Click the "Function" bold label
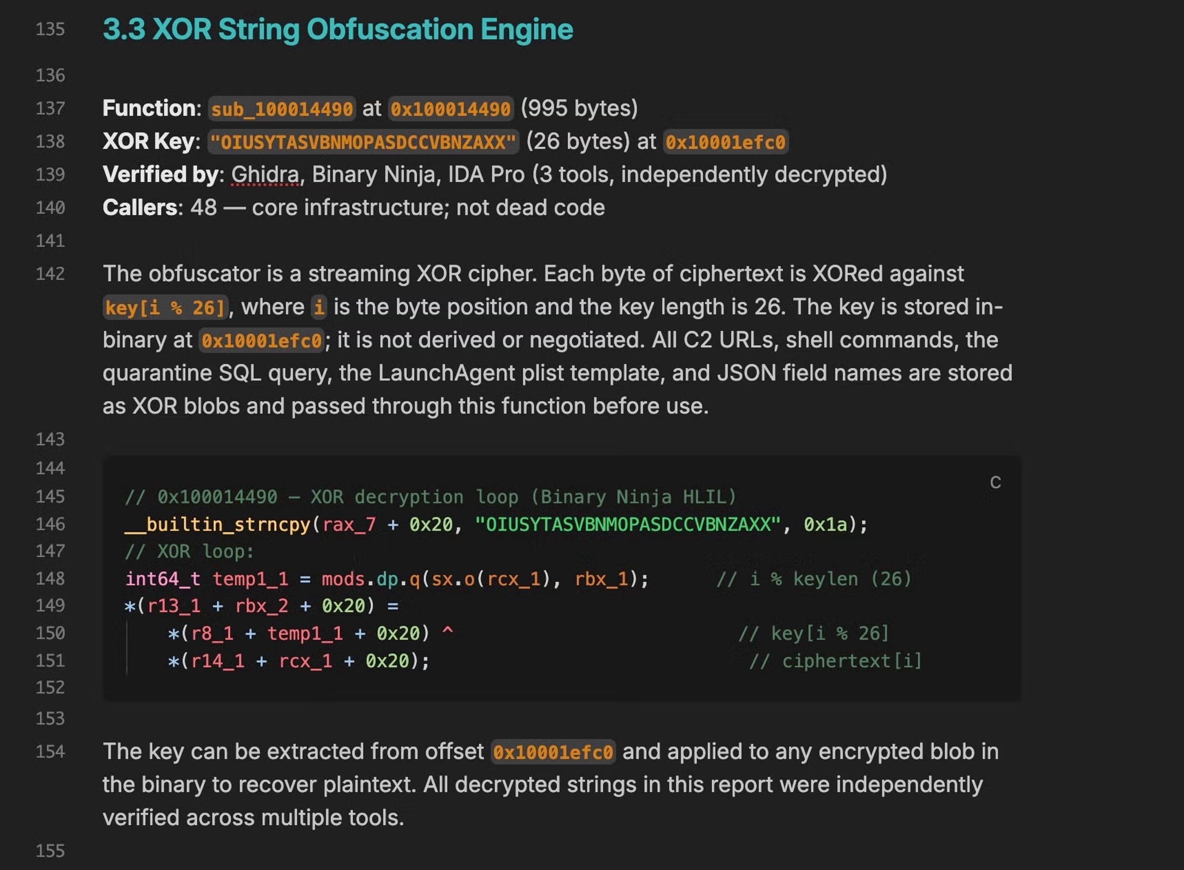The height and width of the screenshot is (870, 1184). click(148, 108)
